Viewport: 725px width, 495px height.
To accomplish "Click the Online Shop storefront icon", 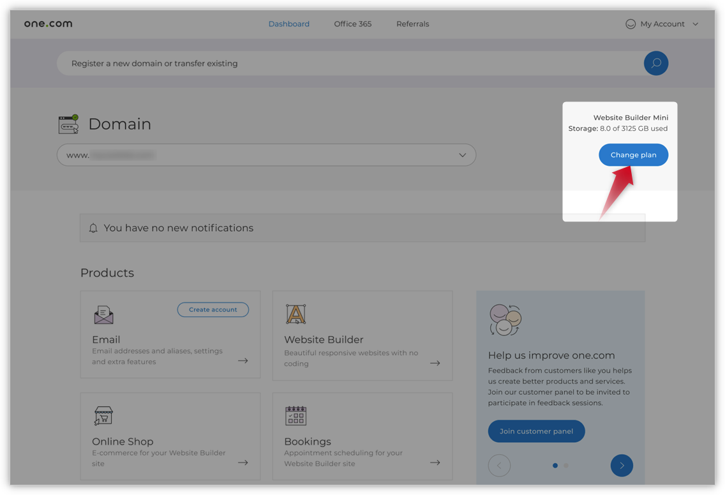I will tap(103, 416).
